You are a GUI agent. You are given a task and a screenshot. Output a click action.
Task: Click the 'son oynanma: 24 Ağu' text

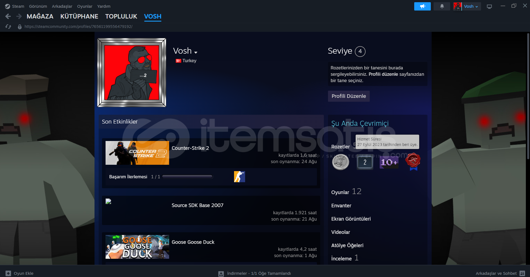pyautogui.click(x=294, y=162)
